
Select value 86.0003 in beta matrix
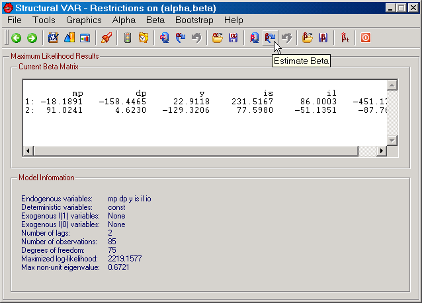[318, 102]
